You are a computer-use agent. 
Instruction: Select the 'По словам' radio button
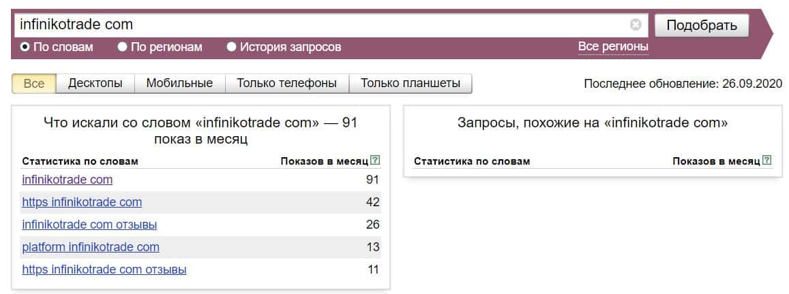pos(25,47)
